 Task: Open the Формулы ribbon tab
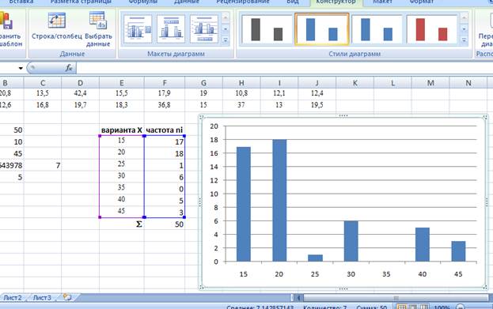click(143, 2)
